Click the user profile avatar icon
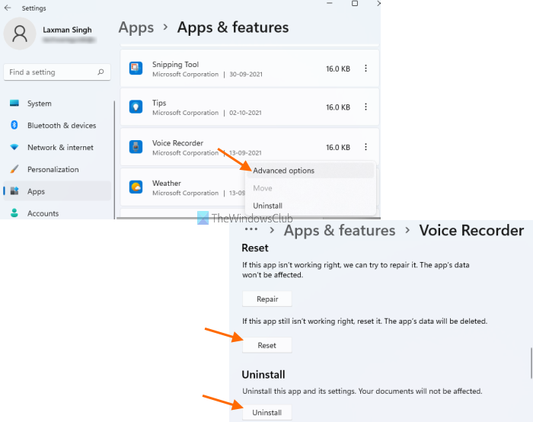Image resolution: width=533 pixels, height=422 pixels. [x=20, y=34]
